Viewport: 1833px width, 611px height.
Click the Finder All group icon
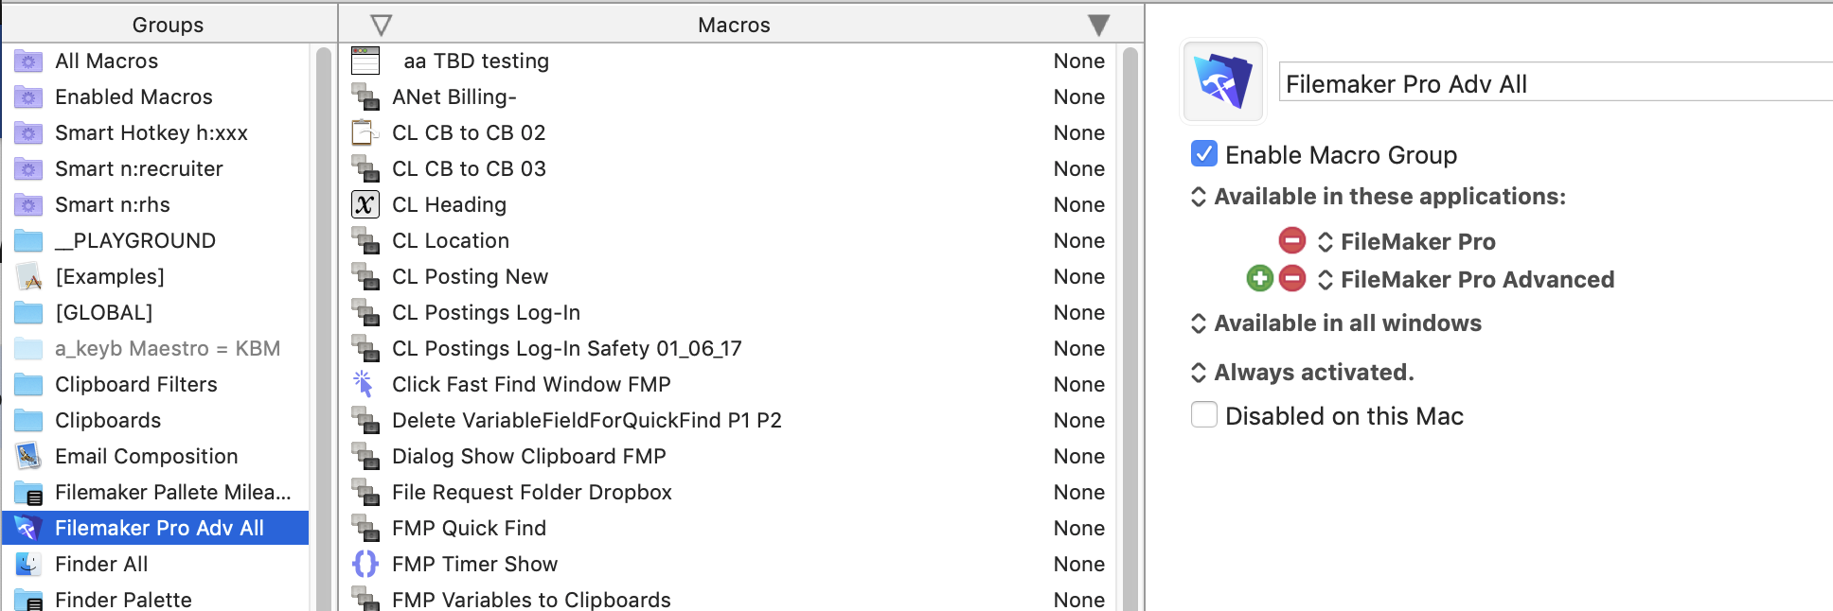(x=28, y=564)
